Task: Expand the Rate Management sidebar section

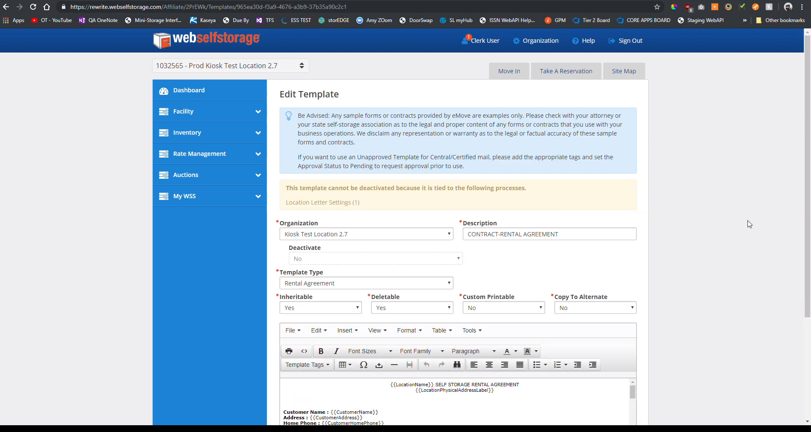Action: (x=210, y=154)
